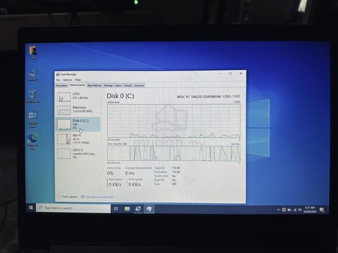Viewport: 338px width, 253px height.
Task: Select GPU 0 in the performance sidebar
Action: pyautogui.click(x=78, y=153)
